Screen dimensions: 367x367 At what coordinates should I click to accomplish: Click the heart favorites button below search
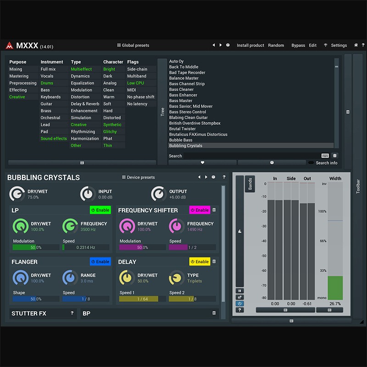pyautogui.click(x=202, y=163)
